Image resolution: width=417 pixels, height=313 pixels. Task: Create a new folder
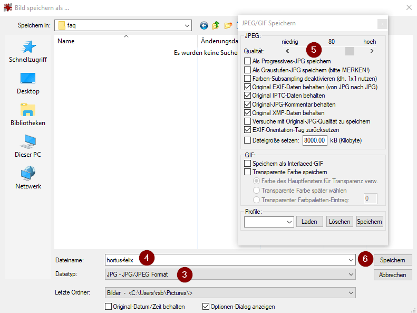[228, 25]
